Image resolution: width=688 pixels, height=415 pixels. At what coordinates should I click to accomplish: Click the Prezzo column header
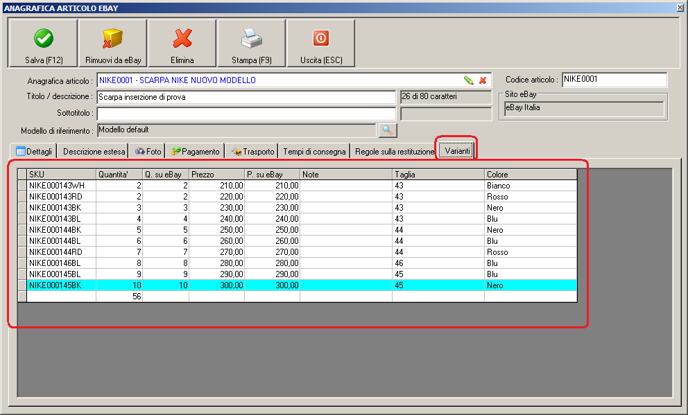(x=216, y=175)
